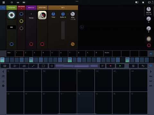Adjust the Audio In knob
Viewport: 154px width, 115px height.
tap(63, 14)
